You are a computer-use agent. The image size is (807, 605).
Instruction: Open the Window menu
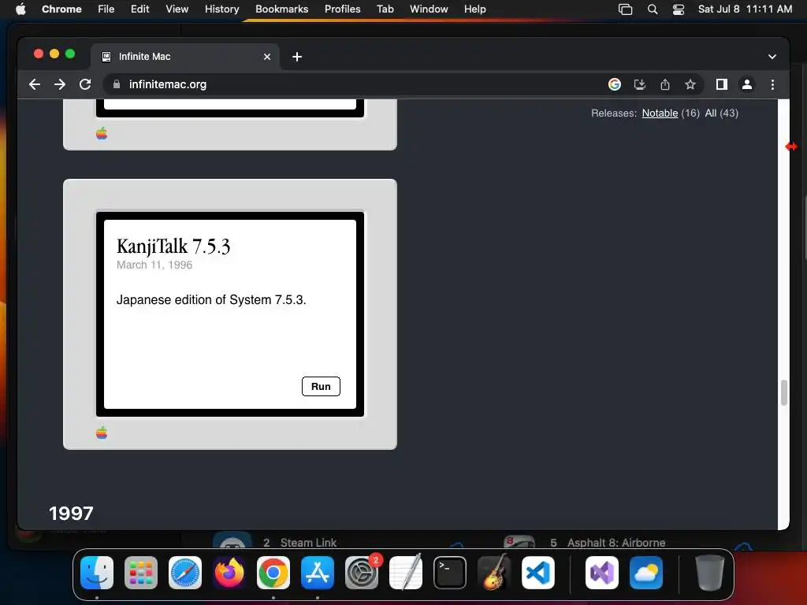pos(429,9)
